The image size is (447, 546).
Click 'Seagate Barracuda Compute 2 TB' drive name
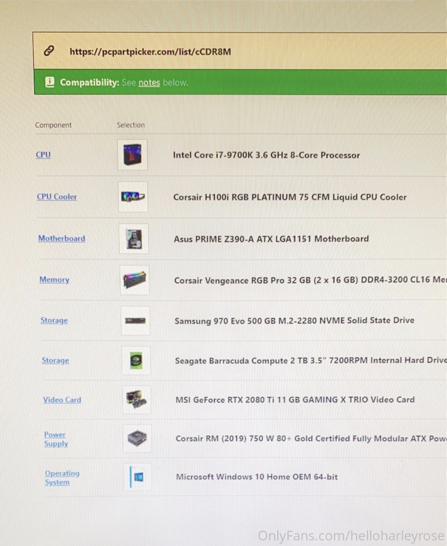point(311,360)
